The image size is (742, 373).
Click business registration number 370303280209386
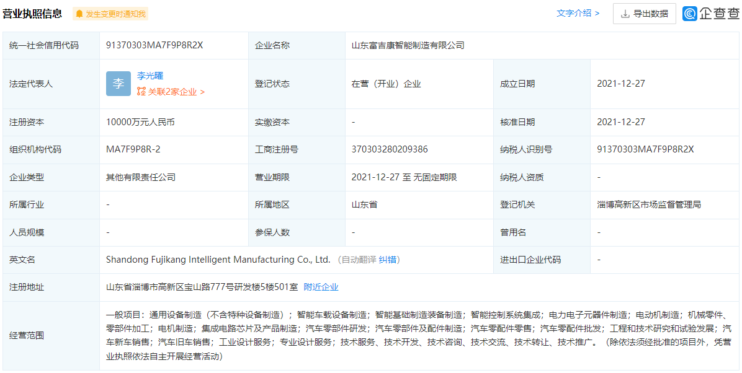[390, 150]
